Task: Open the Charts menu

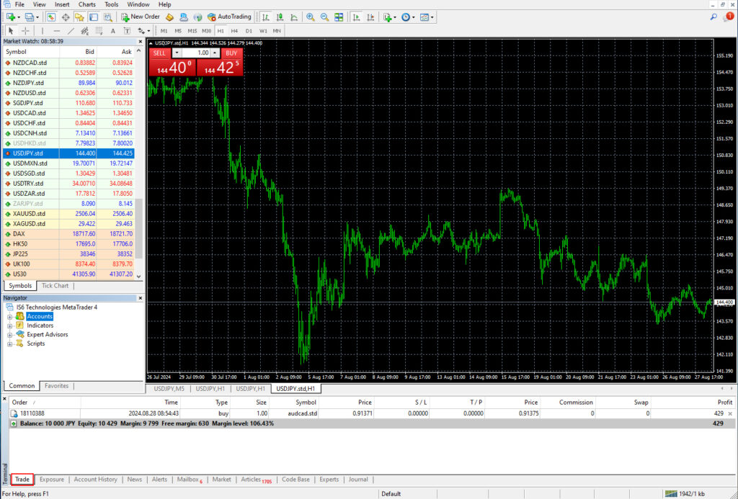Action: (86, 4)
